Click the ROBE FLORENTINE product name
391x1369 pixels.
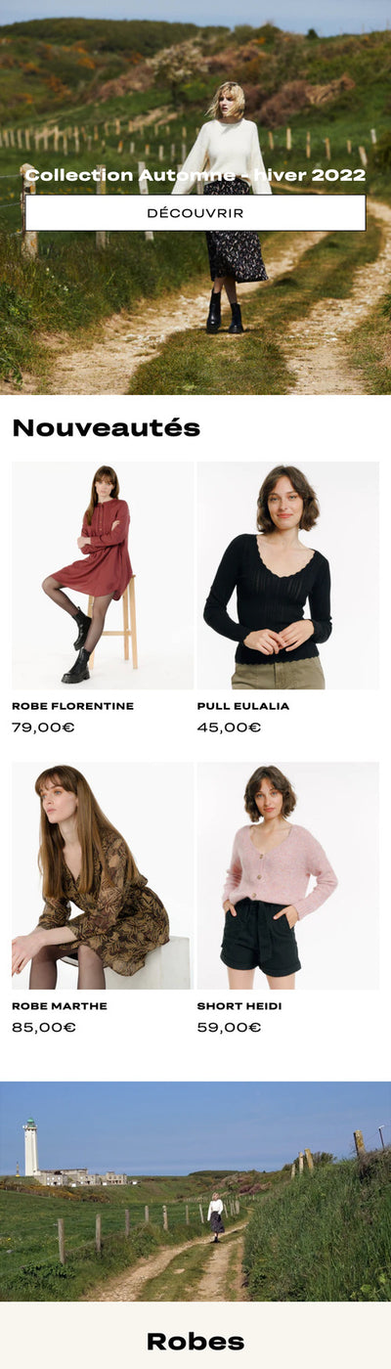72,706
